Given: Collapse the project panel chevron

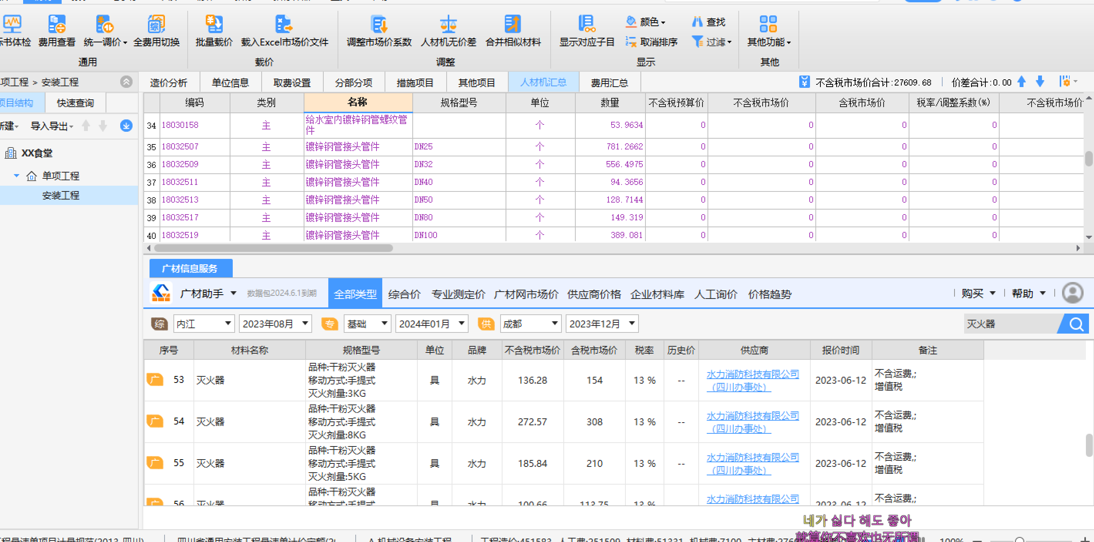Looking at the screenshot, I should [126, 82].
